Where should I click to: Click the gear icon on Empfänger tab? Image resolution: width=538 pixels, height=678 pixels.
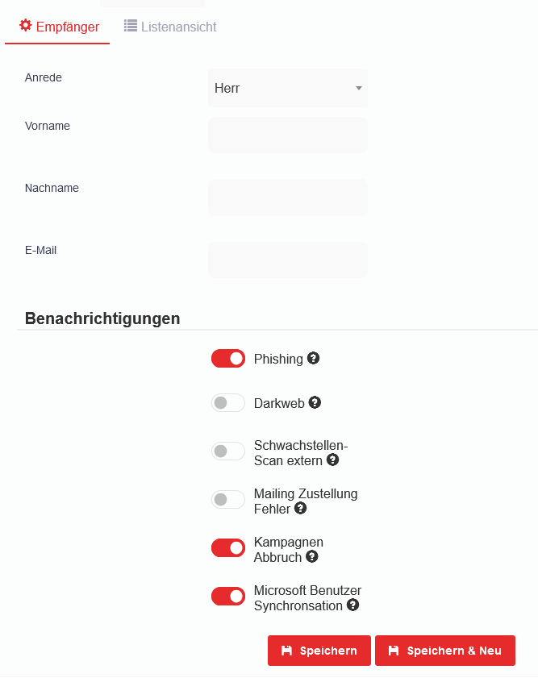point(26,26)
